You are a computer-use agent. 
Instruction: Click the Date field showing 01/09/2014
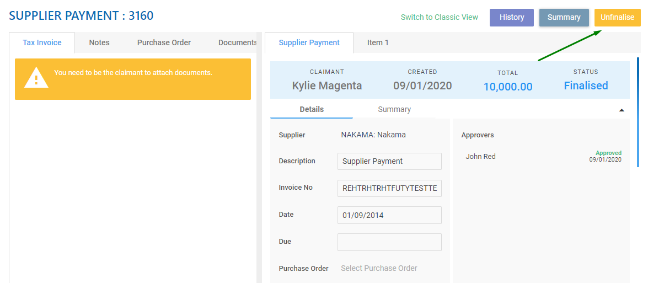pos(389,215)
